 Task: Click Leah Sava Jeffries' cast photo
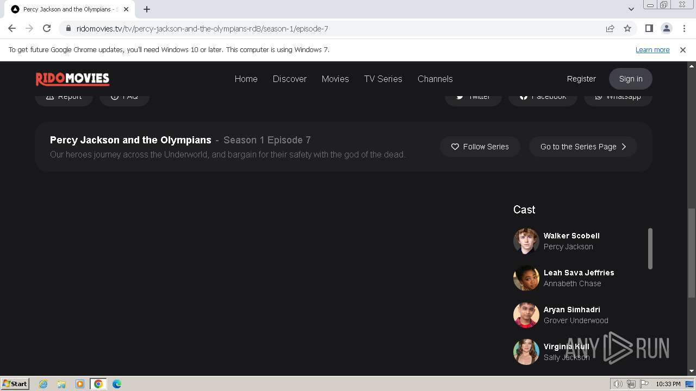point(526,278)
